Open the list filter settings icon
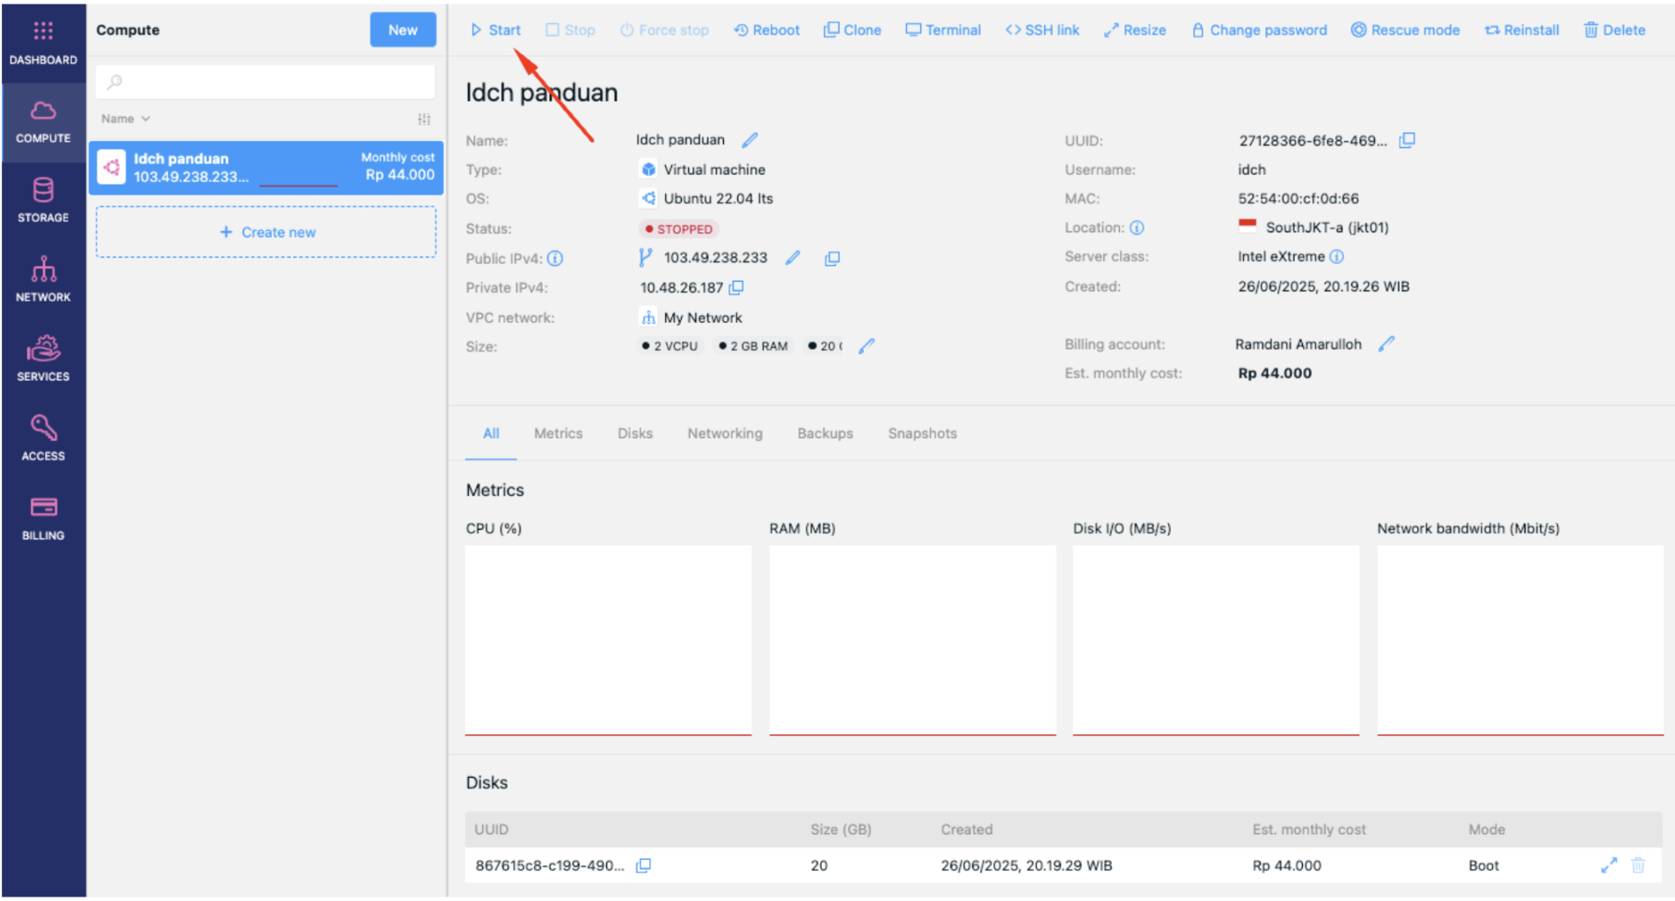 [424, 119]
